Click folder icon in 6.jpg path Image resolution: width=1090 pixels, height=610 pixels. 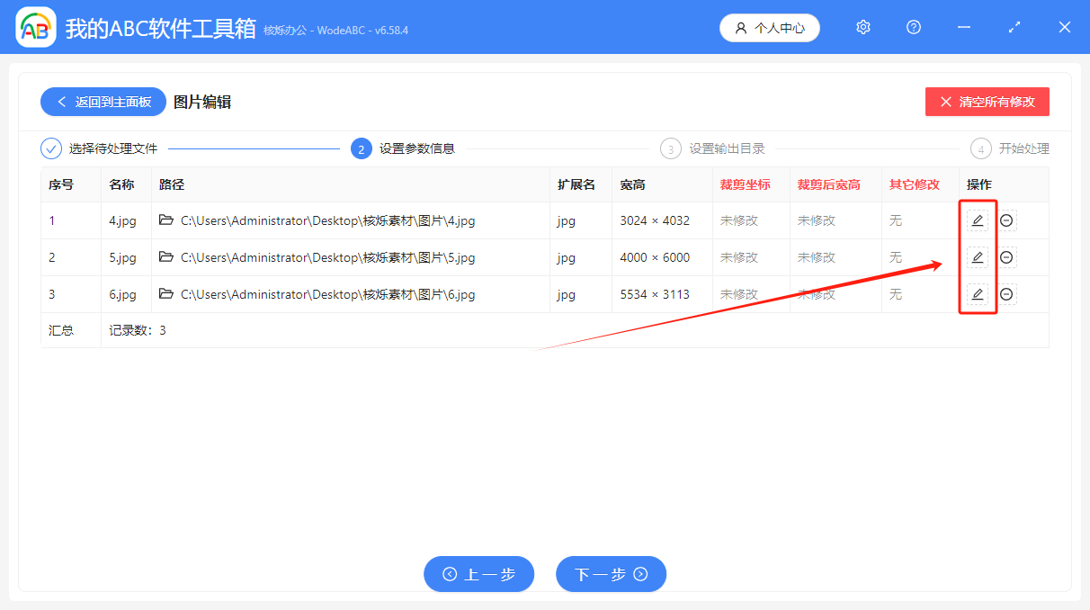[x=166, y=293]
